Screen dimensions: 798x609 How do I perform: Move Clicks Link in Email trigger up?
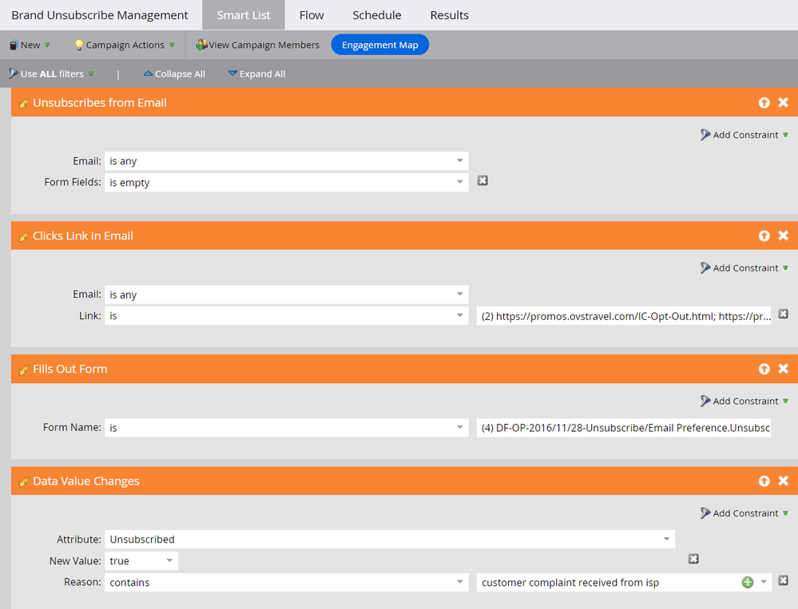pyautogui.click(x=764, y=236)
